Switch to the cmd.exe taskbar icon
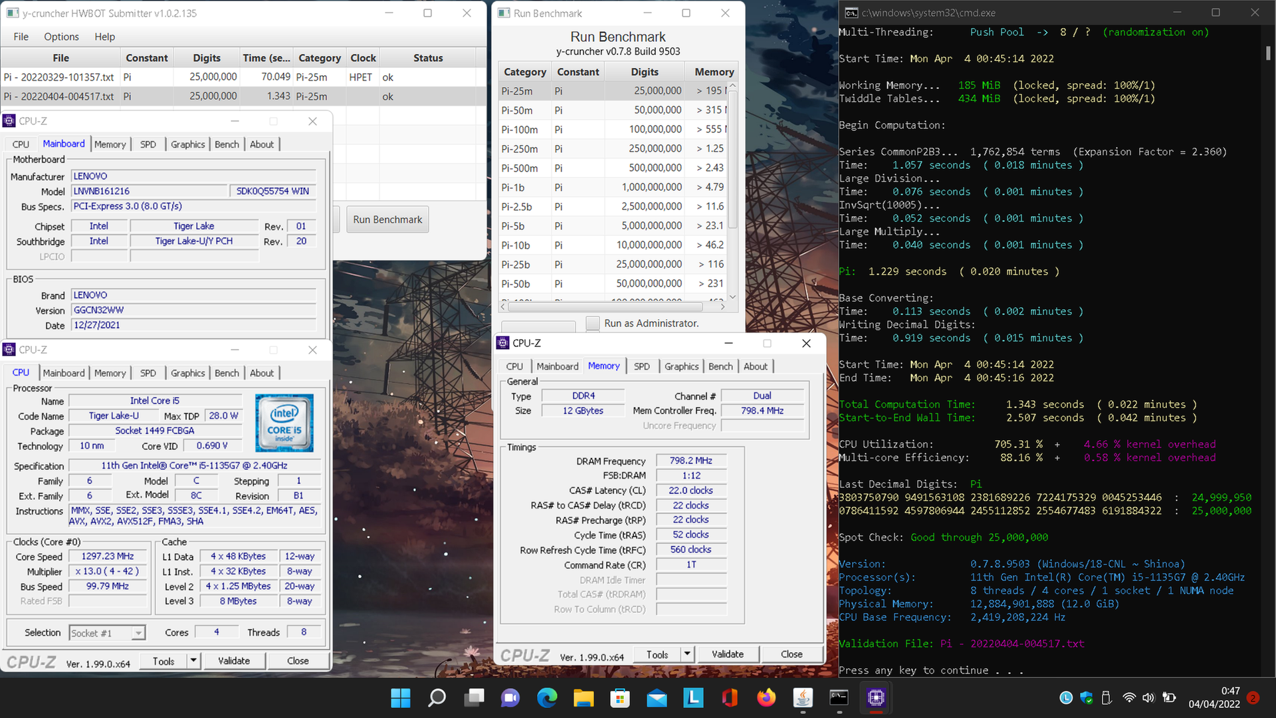The height and width of the screenshot is (718, 1276). point(839,697)
